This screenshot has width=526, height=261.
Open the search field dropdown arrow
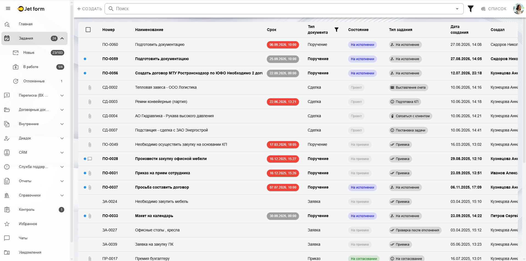(457, 9)
